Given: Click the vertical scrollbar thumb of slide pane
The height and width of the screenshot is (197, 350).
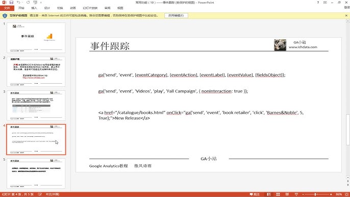Looking at the screenshot, I should [x=348, y=130].
